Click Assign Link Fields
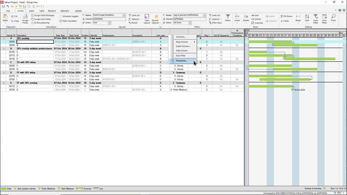Viewport: 347px width, 195px height. click(x=41, y=19)
